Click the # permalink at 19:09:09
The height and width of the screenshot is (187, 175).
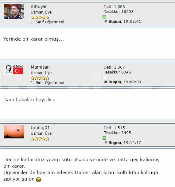(x=106, y=82)
